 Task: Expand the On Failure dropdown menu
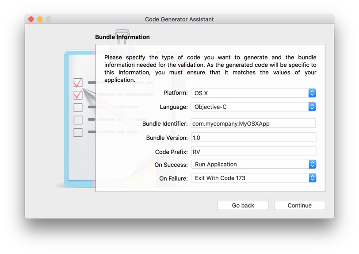[253, 178]
